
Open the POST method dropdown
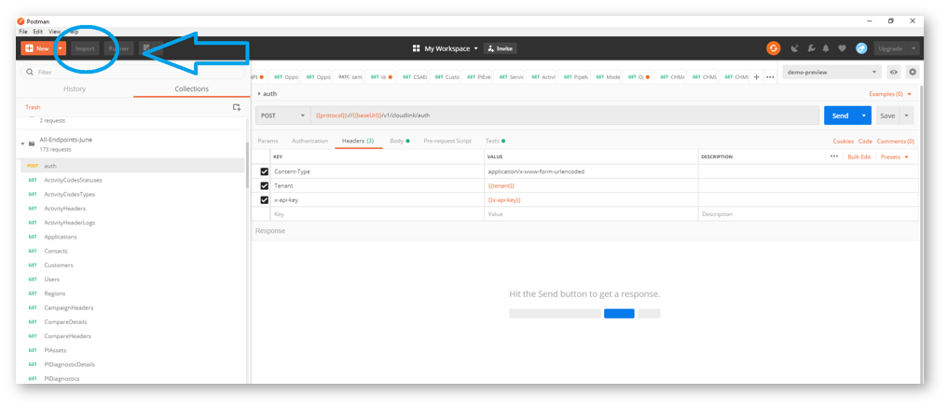pyautogui.click(x=283, y=116)
